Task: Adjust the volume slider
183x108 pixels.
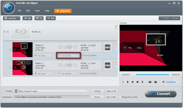Action: (x=173, y=82)
